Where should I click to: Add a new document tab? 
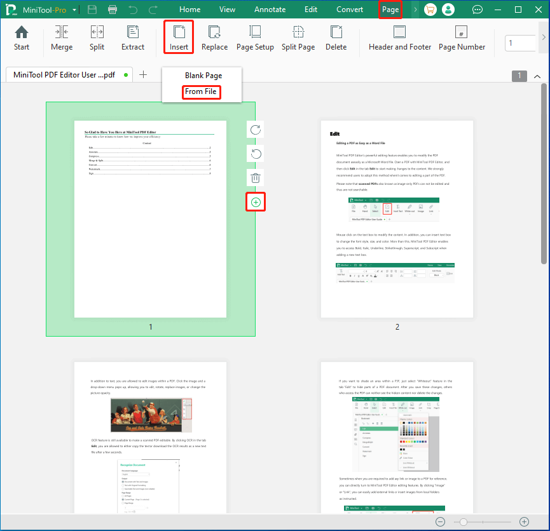point(143,75)
